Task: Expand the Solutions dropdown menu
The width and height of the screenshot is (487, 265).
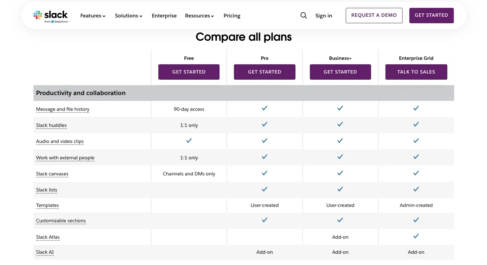Action: (x=129, y=16)
